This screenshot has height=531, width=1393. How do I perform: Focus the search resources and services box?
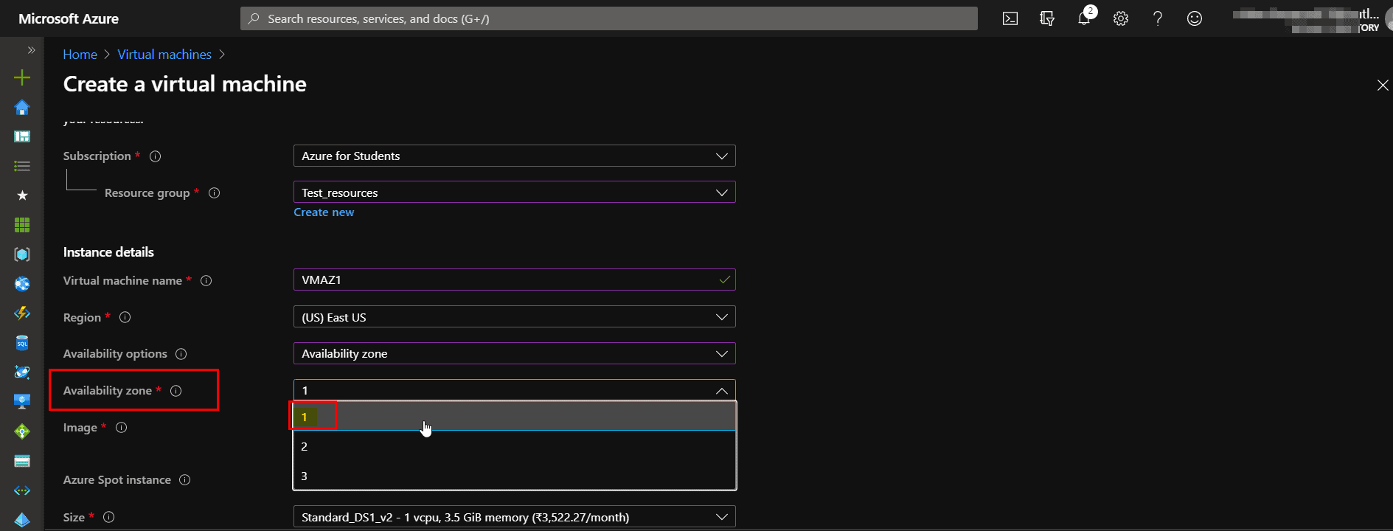[x=609, y=18]
